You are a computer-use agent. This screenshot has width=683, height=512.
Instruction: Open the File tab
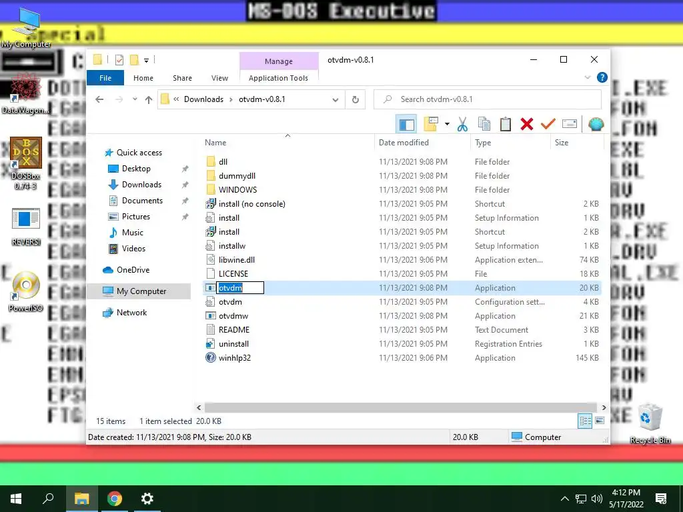(x=105, y=78)
